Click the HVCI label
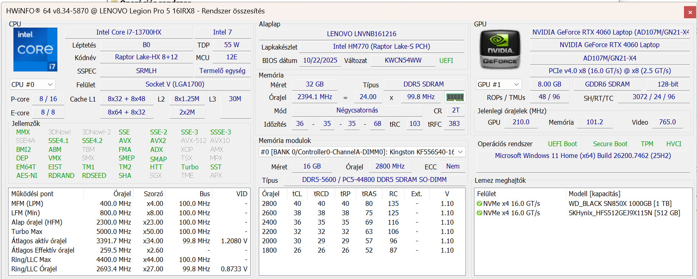Image resolution: width=697 pixels, height=279 pixels. 674,144
